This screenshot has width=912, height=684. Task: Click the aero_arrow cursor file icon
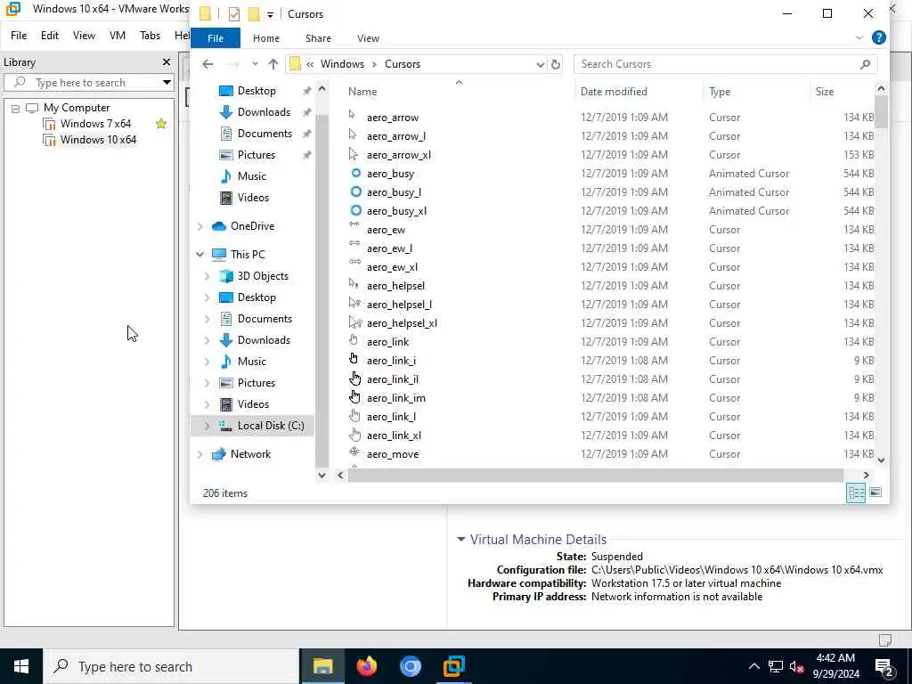pyautogui.click(x=353, y=115)
